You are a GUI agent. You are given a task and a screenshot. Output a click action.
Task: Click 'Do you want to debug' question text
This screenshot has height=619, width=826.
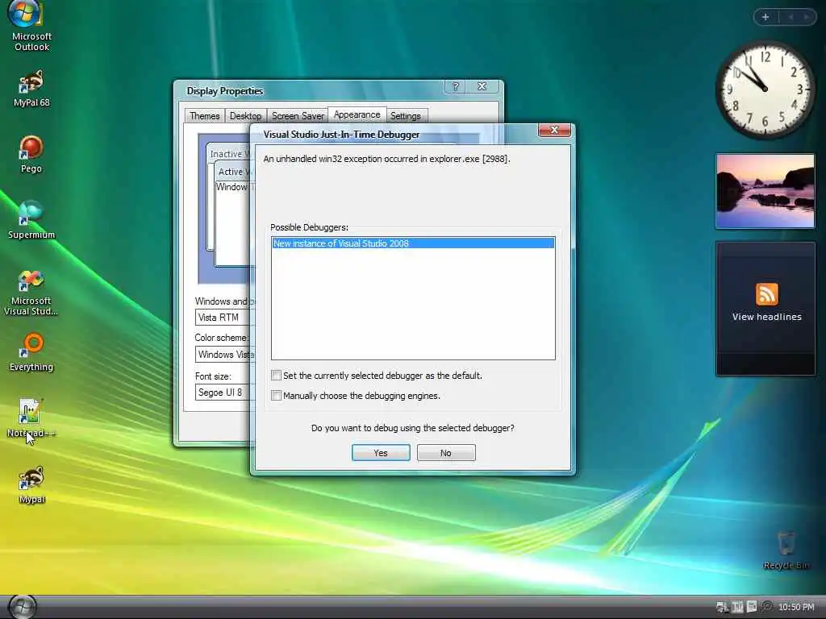pos(412,428)
